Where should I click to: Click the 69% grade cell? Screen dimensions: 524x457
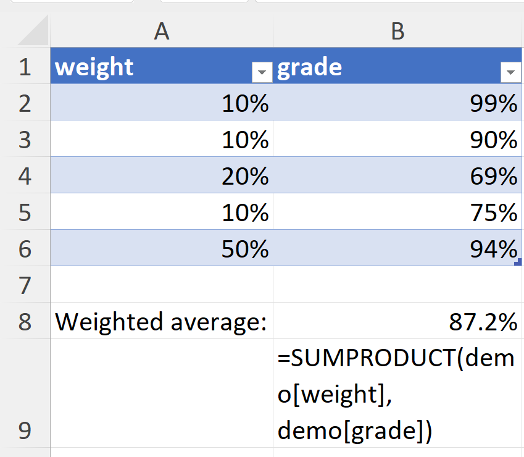point(398,176)
